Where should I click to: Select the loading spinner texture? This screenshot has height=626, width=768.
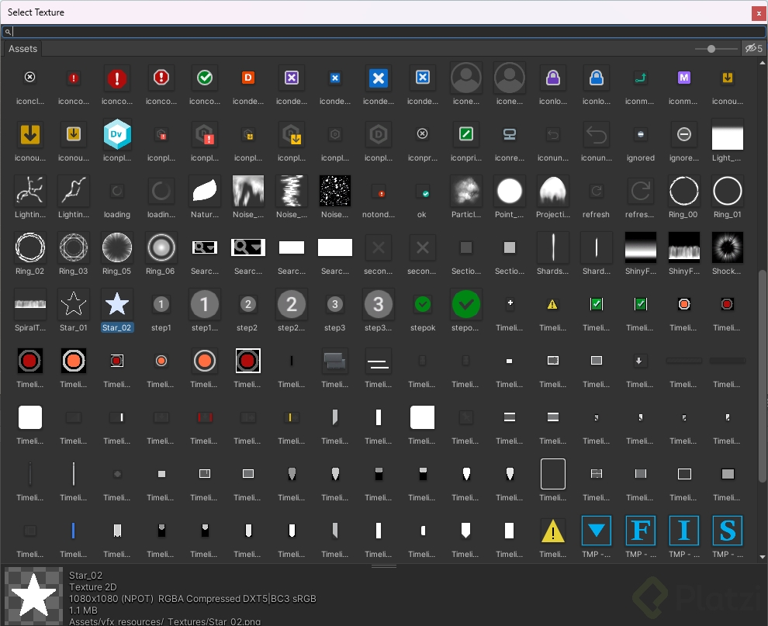click(x=117, y=191)
